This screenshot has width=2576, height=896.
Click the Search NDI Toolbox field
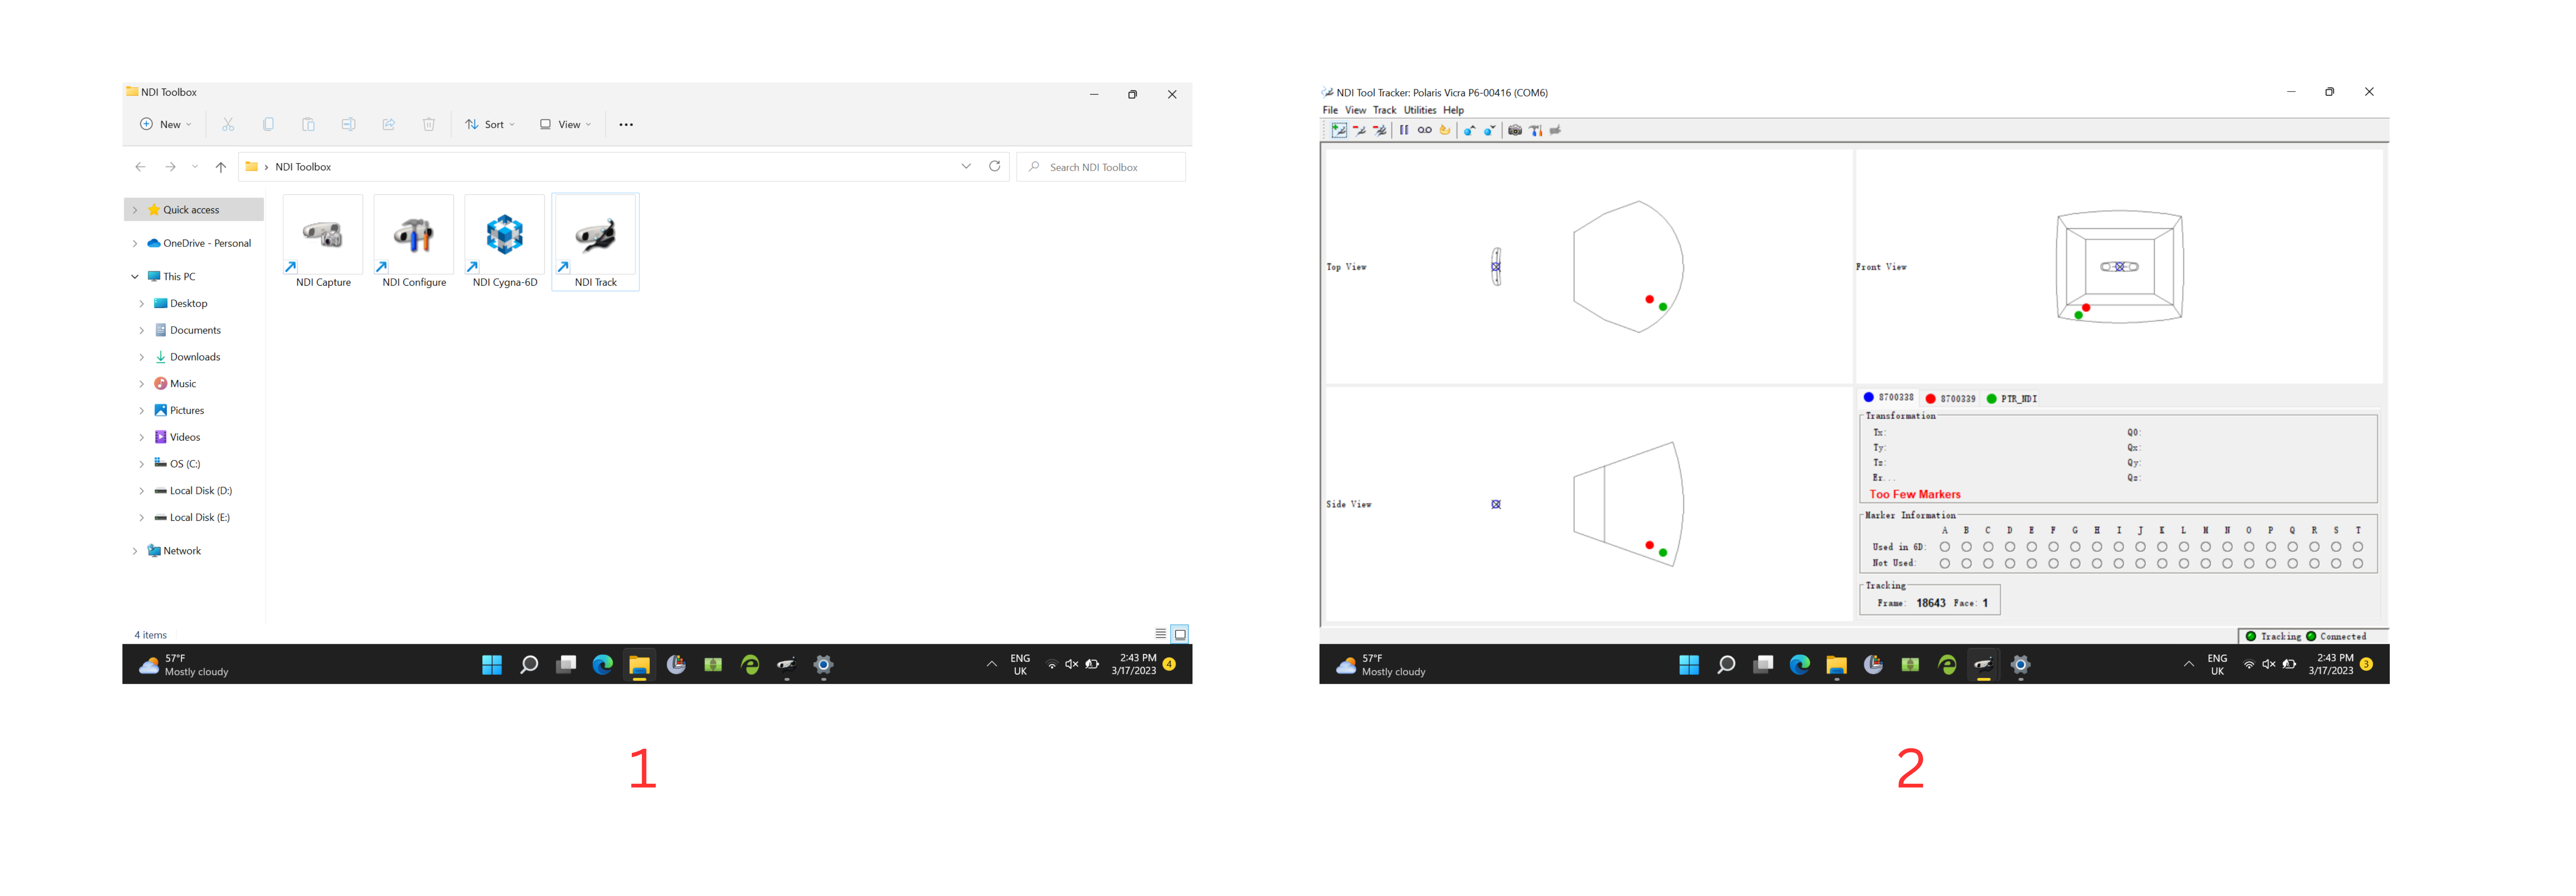[x=1101, y=167]
